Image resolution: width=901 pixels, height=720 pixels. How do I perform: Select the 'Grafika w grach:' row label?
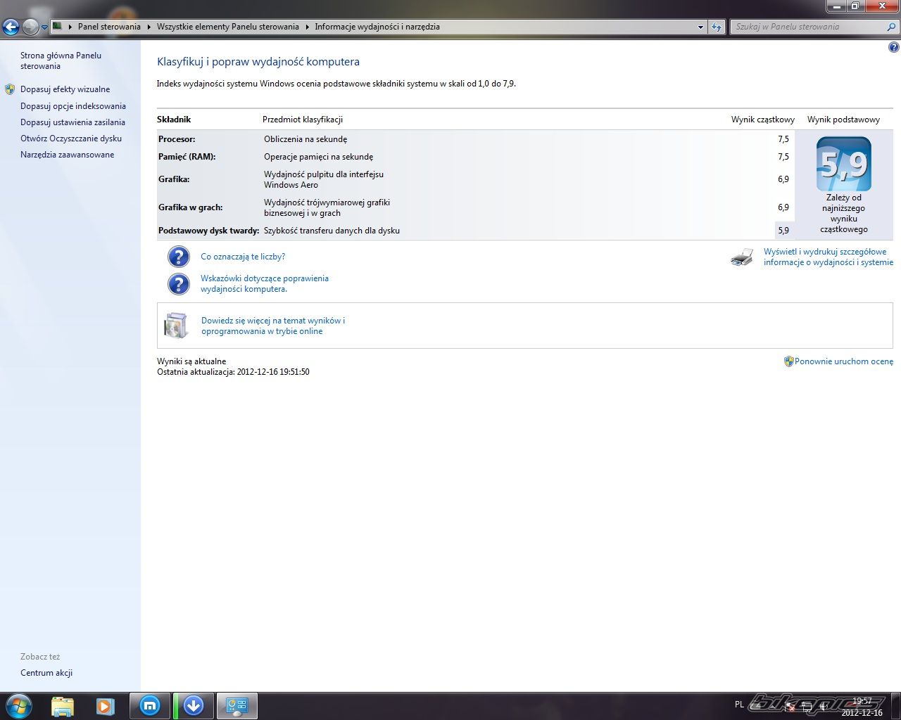pyautogui.click(x=190, y=207)
